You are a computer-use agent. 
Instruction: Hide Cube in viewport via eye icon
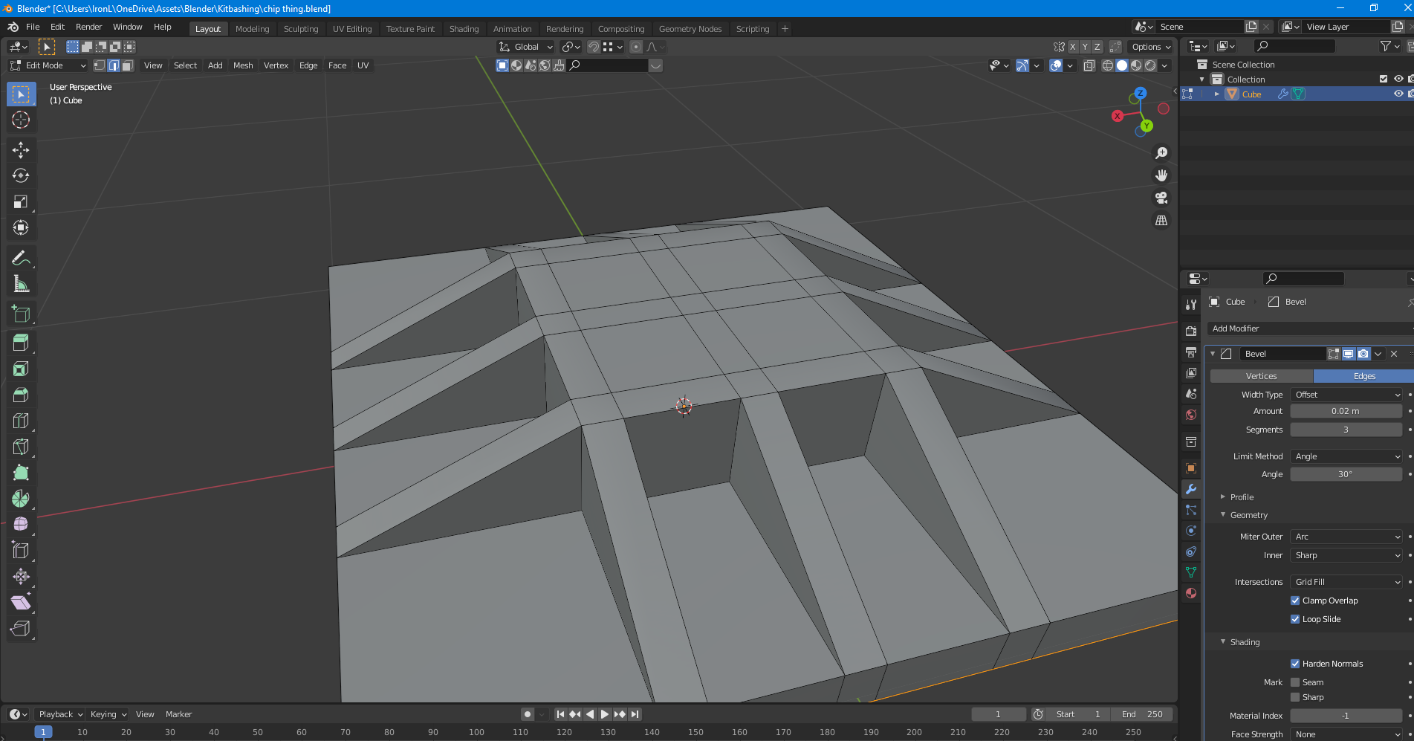(x=1398, y=94)
